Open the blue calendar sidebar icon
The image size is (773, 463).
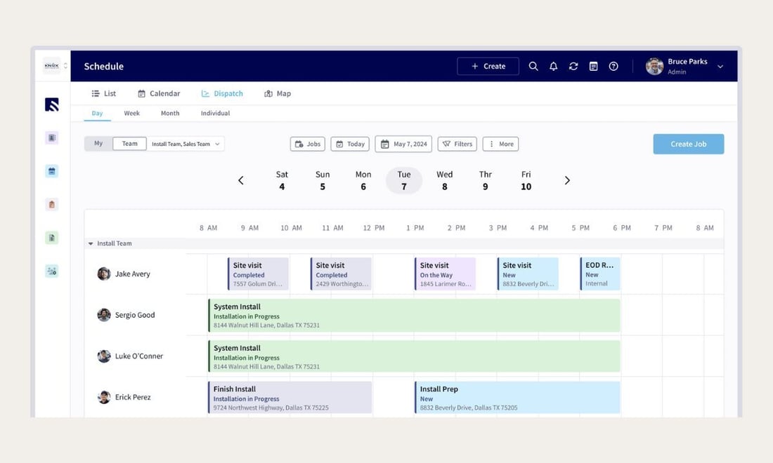[x=52, y=171]
